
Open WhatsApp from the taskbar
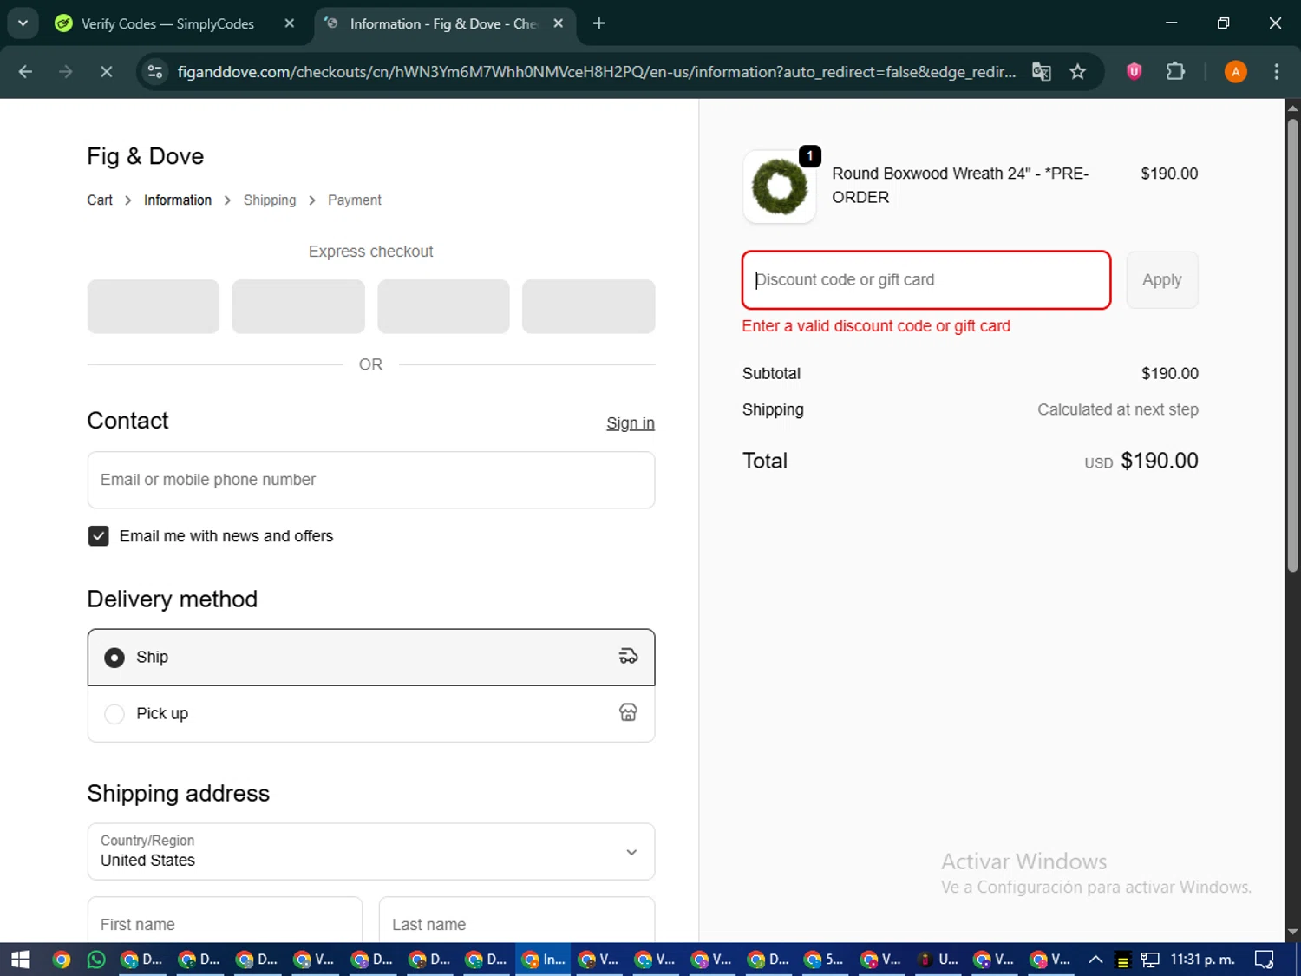coord(96,960)
